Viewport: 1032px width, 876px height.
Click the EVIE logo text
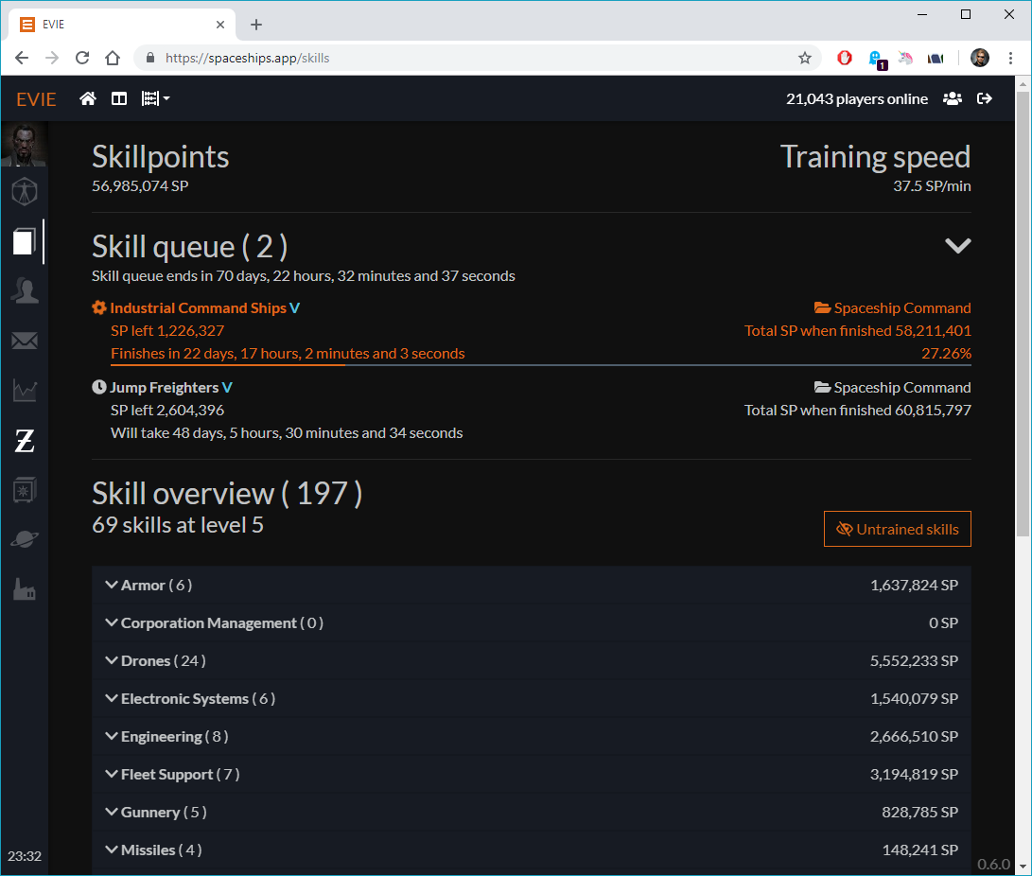point(36,99)
